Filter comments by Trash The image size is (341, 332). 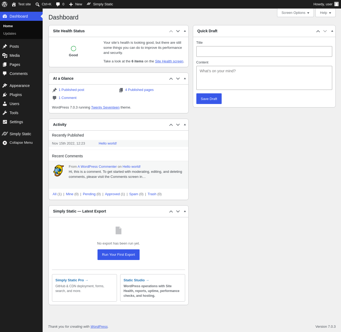coord(152,194)
